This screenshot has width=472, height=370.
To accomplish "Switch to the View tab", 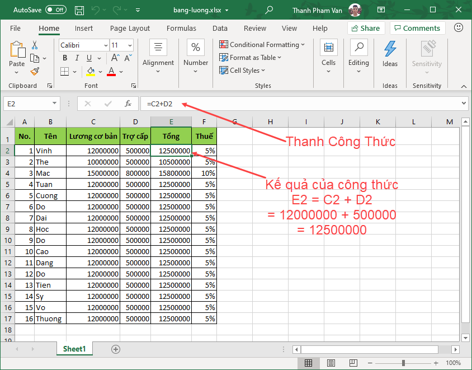I will coord(289,29).
